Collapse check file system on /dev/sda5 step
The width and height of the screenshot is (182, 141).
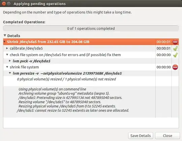[7, 54]
